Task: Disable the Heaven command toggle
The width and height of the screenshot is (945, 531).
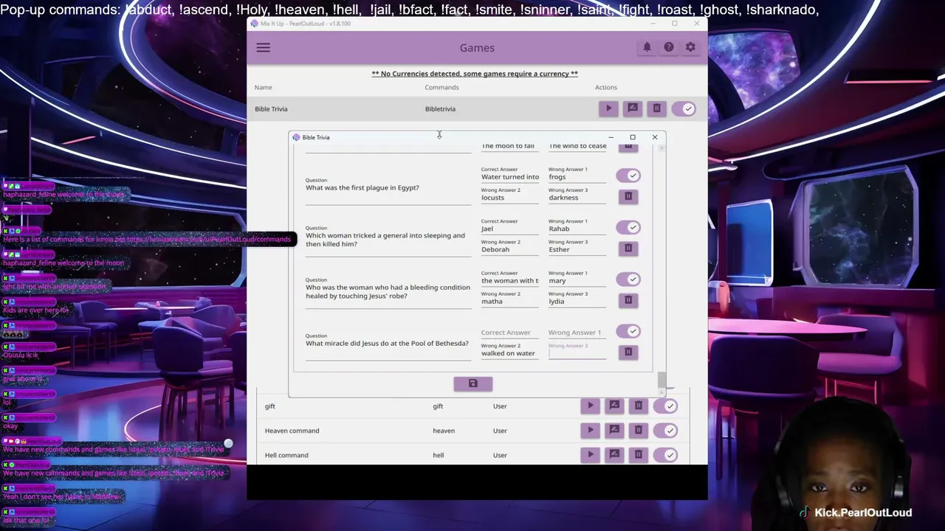Action: (x=666, y=430)
